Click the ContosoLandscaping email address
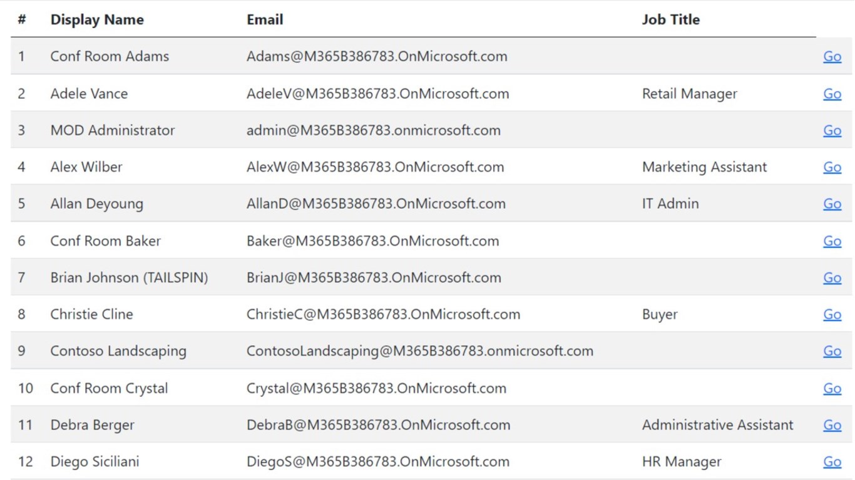Viewport: 855px width, 480px height. (419, 351)
